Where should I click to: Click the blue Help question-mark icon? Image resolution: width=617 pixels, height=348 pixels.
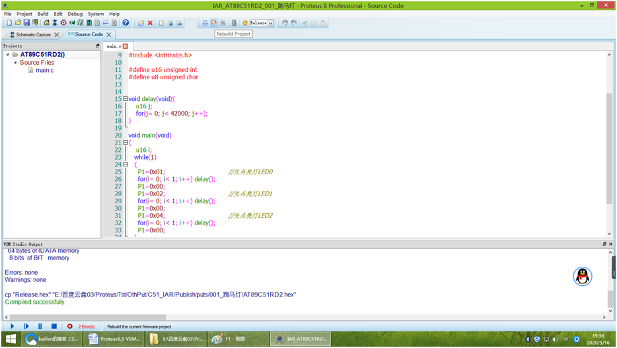(x=126, y=23)
